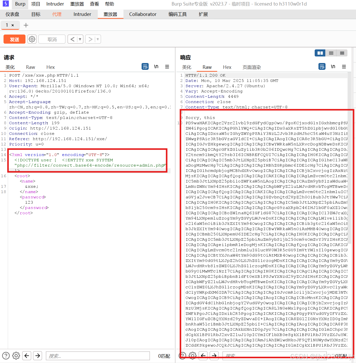Toggle response word wrap icon

click(x=322, y=67)
